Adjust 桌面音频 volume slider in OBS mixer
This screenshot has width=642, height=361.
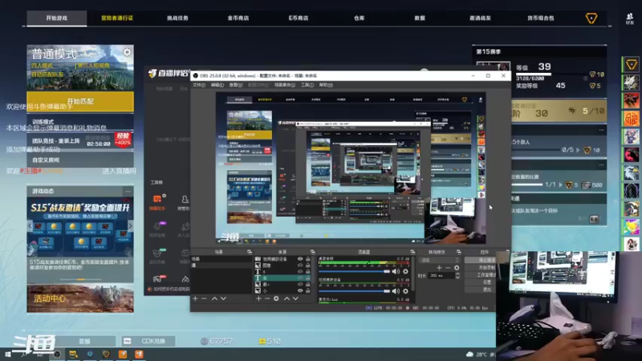pyautogui.click(x=355, y=271)
